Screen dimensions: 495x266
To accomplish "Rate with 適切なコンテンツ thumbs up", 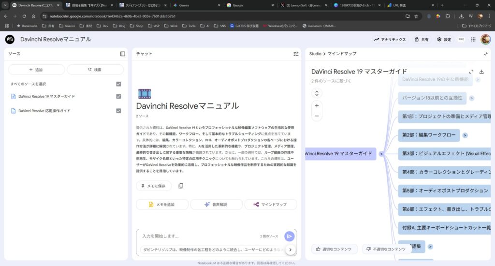I will pyautogui.click(x=335, y=249).
